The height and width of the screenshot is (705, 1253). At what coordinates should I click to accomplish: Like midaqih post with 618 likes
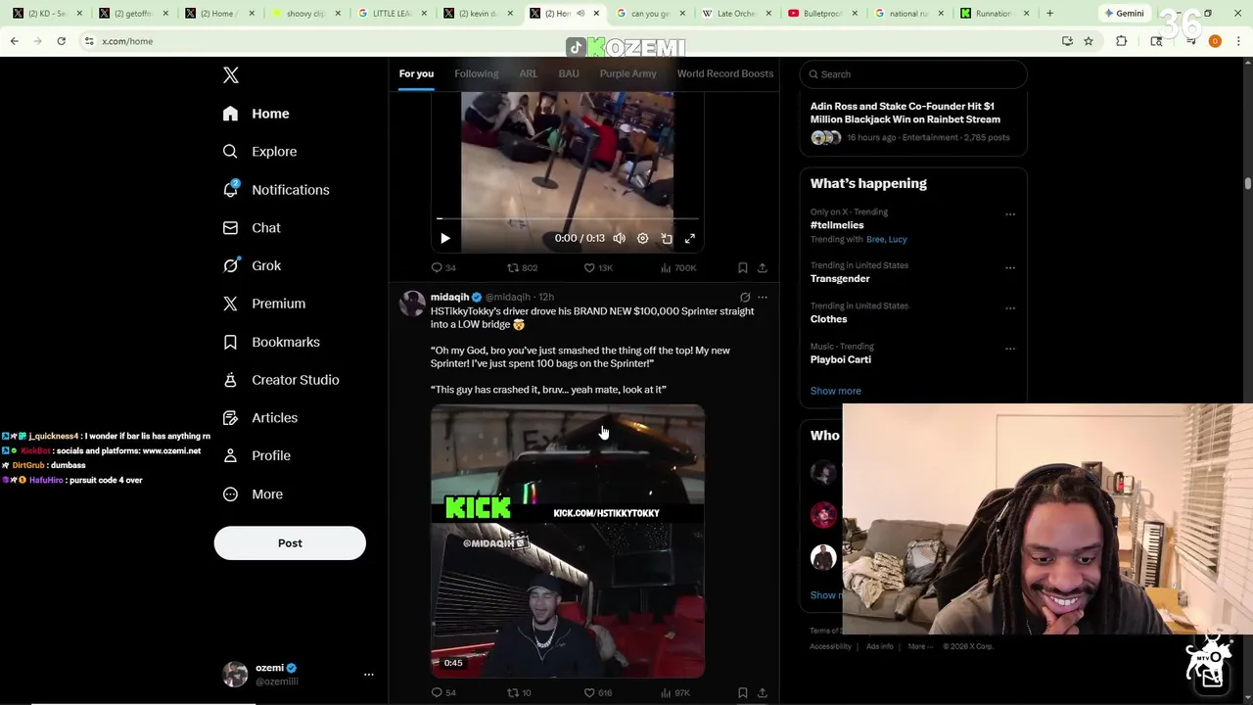point(598,692)
